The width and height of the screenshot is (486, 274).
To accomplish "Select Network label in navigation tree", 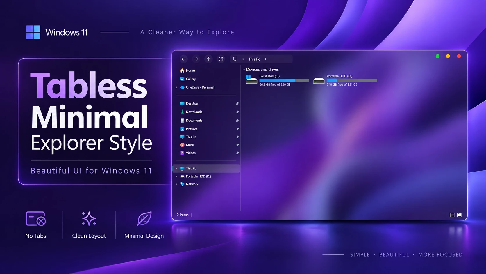I will coord(192,184).
